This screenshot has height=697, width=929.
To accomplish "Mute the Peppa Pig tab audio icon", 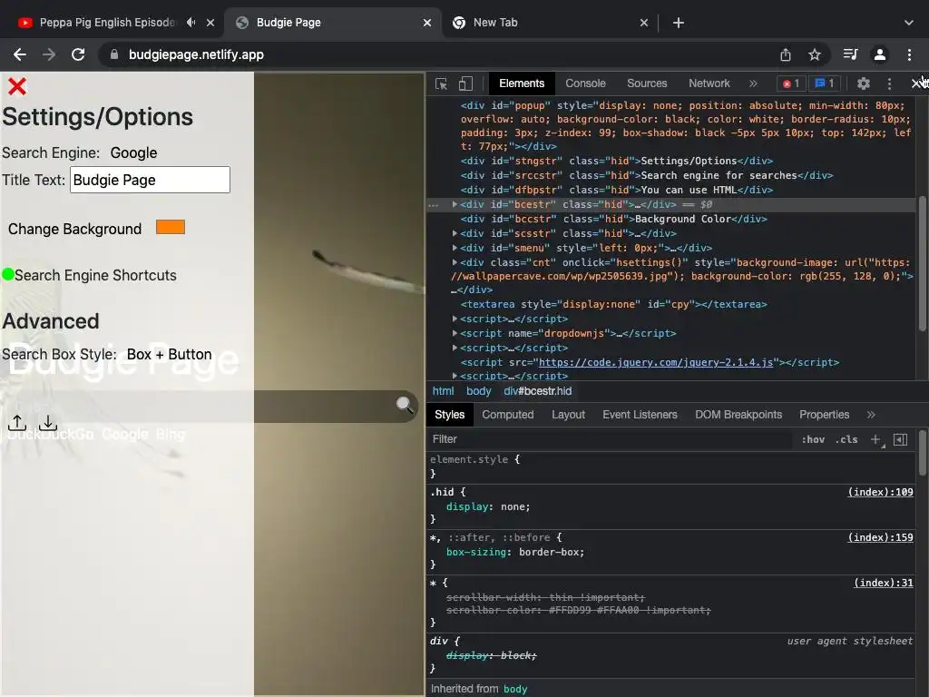I will 191,23.
